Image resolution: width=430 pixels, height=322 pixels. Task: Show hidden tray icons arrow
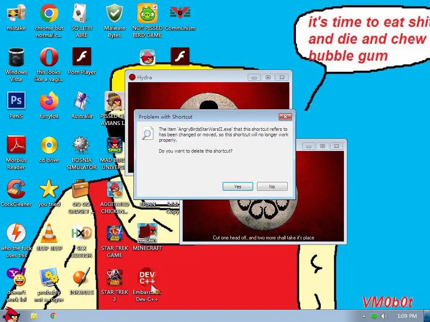[x=364, y=316]
